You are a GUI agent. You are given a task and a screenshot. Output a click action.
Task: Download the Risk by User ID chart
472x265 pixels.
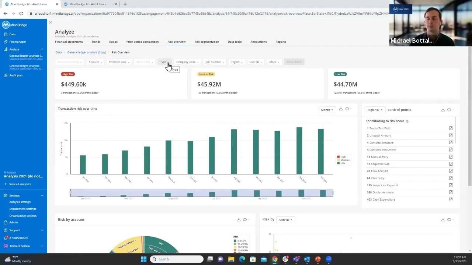coord(443,220)
